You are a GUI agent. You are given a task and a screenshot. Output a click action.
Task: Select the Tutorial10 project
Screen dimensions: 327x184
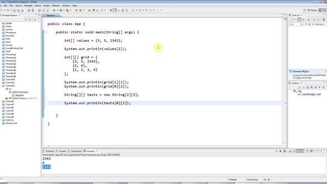tap(9, 80)
